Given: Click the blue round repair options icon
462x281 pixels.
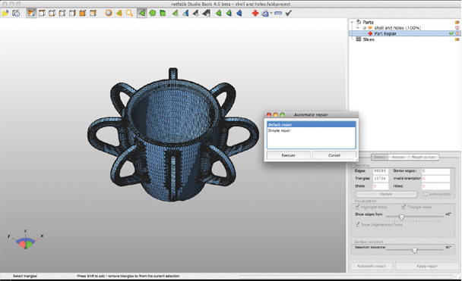Looking at the screenshot, I should [265, 13].
